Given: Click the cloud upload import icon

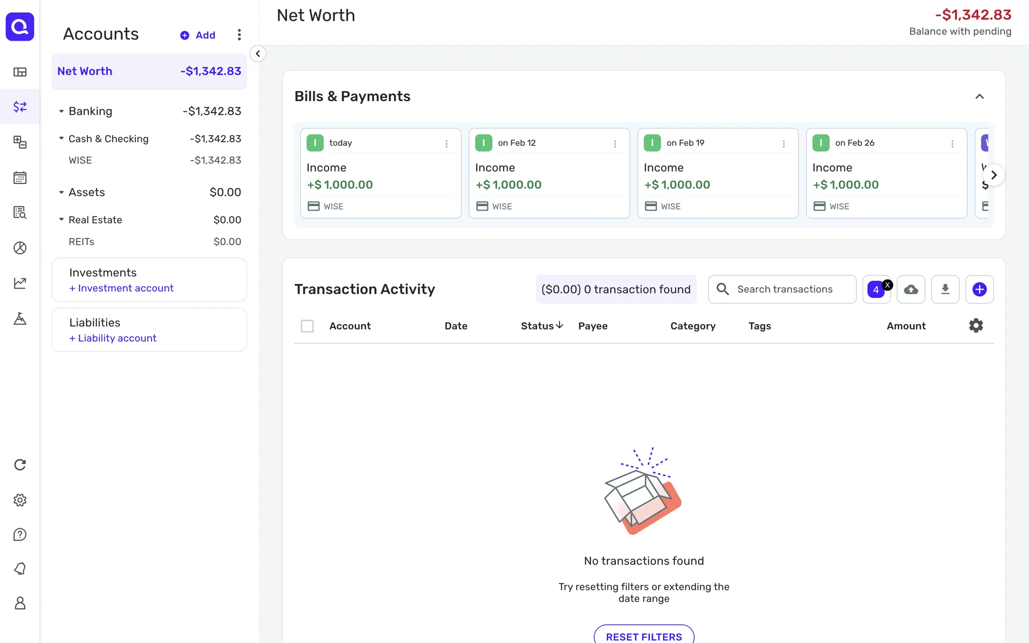Looking at the screenshot, I should pos(911,289).
